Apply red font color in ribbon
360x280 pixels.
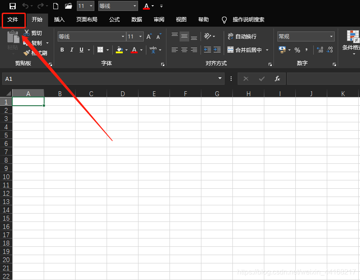coord(134,50)
